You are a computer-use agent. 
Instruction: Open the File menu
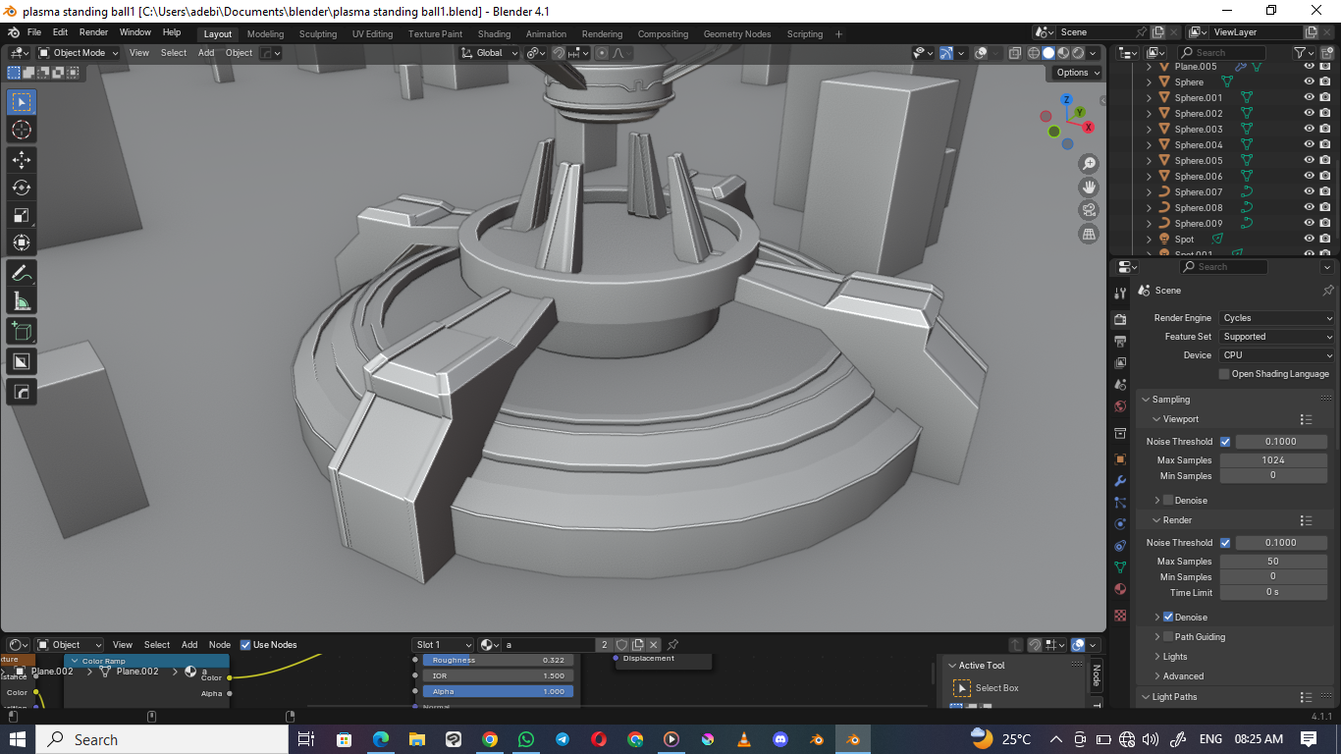[x=34, y=32]
